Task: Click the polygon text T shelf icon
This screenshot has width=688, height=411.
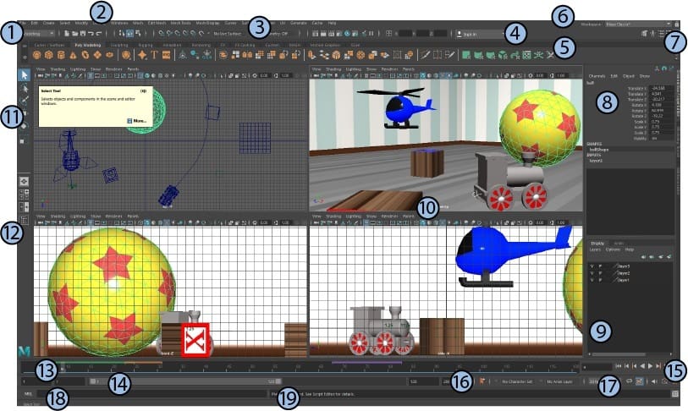Action: click(x=155, y=55)
